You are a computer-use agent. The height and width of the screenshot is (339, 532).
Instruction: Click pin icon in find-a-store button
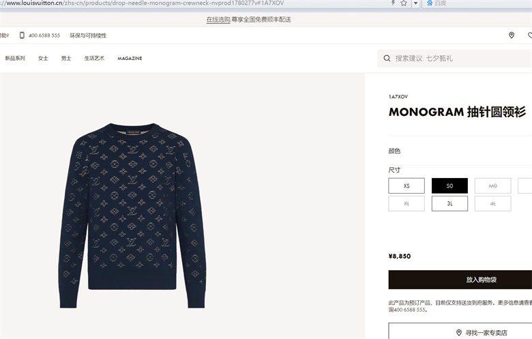click(x=459, y=333)
